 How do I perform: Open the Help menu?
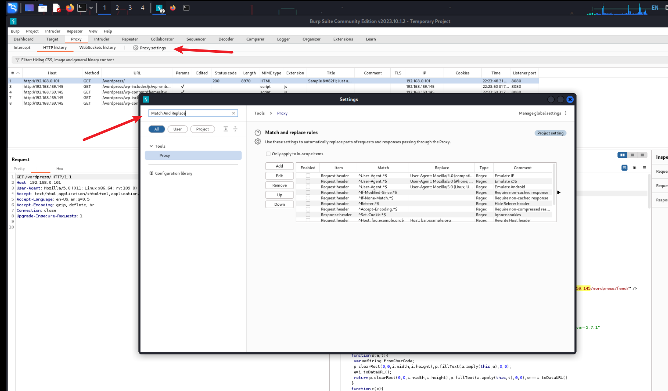[108, 31]
